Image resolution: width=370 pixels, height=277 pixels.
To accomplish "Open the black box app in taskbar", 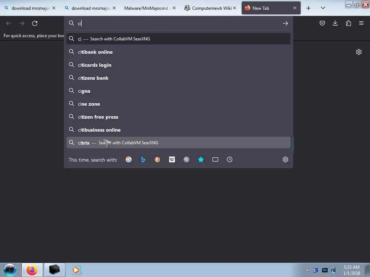I will 54,270.
